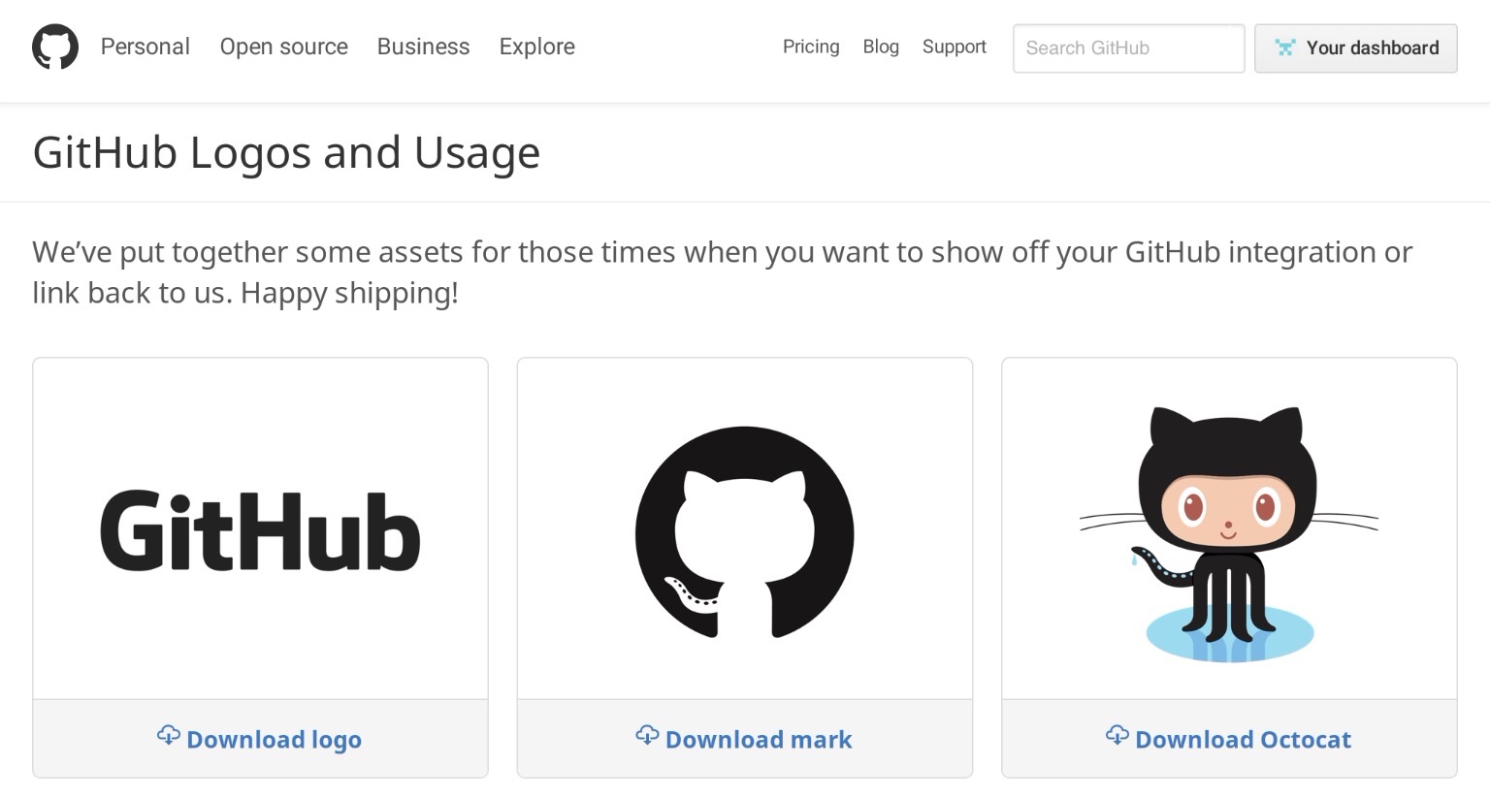
Task: Click the Download logo link
Action: pos(260,739)
